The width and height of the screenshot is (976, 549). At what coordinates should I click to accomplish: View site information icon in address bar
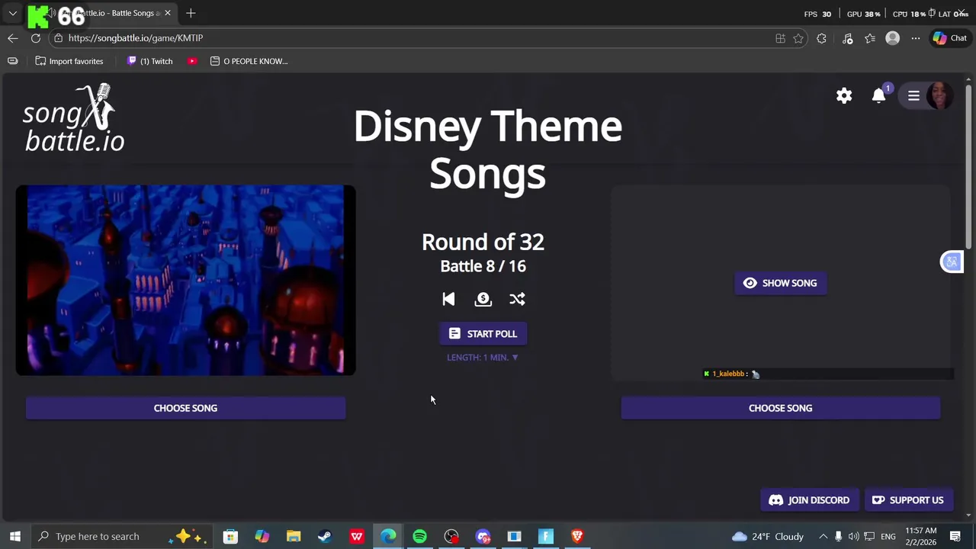58,38
